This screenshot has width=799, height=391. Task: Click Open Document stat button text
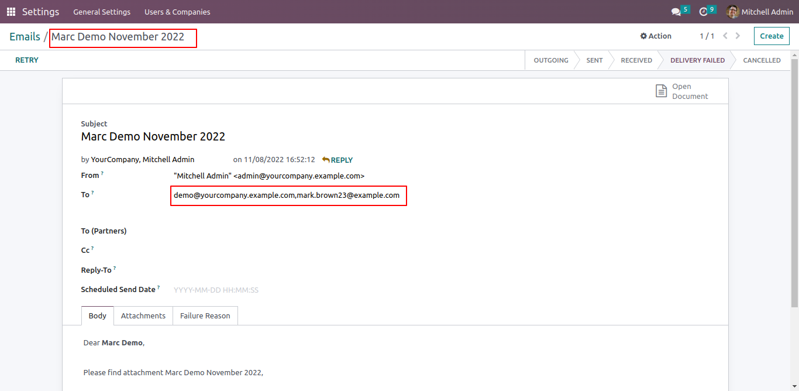click(690, 91)
